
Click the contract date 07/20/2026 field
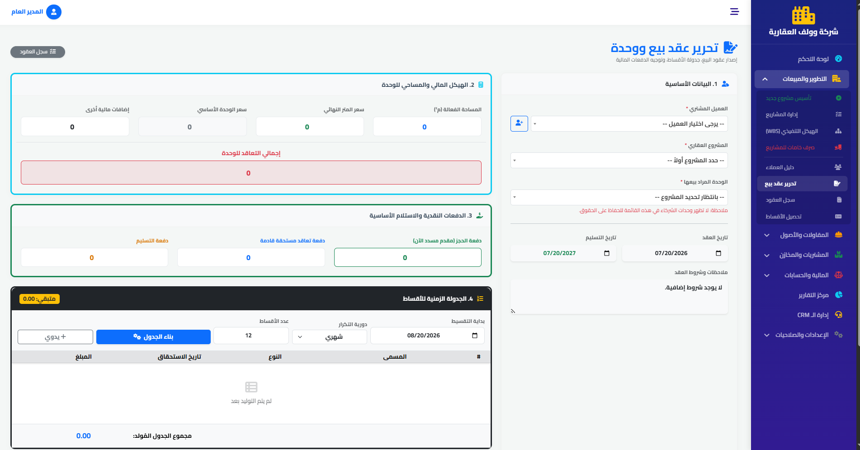pyautogui.click(x=675, y=253)
